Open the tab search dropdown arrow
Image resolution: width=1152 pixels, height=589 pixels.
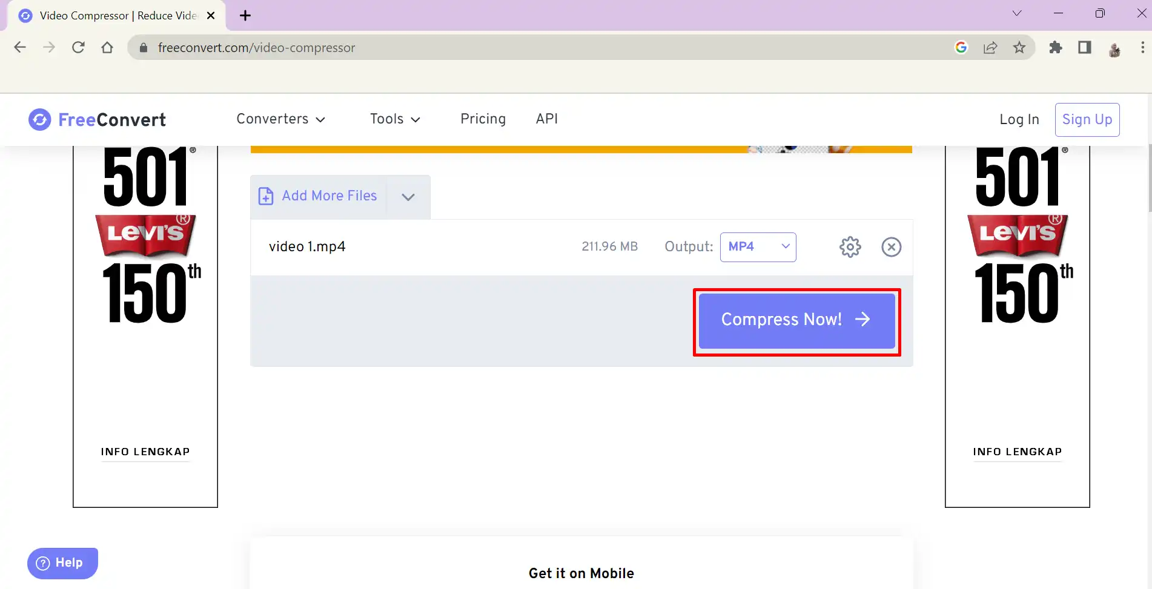1017,13
